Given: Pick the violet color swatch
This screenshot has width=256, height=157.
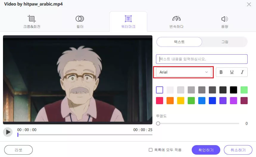Looking at the screenshot, I should point(223,101).
